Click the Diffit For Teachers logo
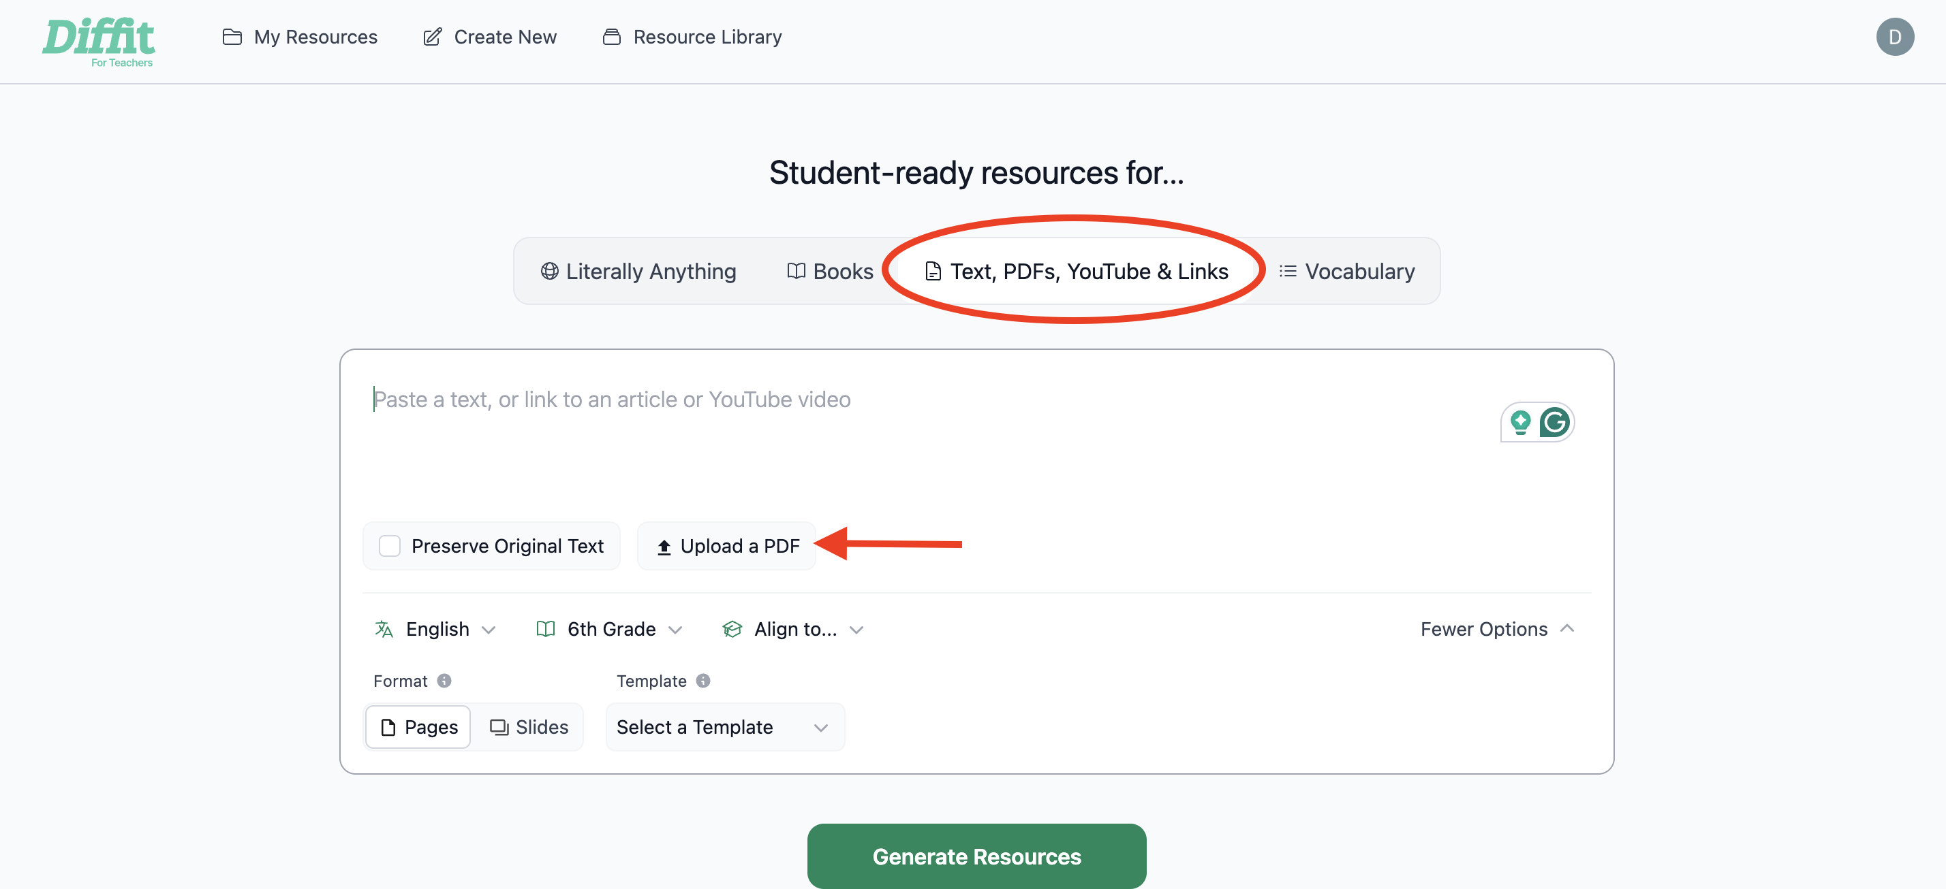The image size is (1946, 889). point(98,42)
